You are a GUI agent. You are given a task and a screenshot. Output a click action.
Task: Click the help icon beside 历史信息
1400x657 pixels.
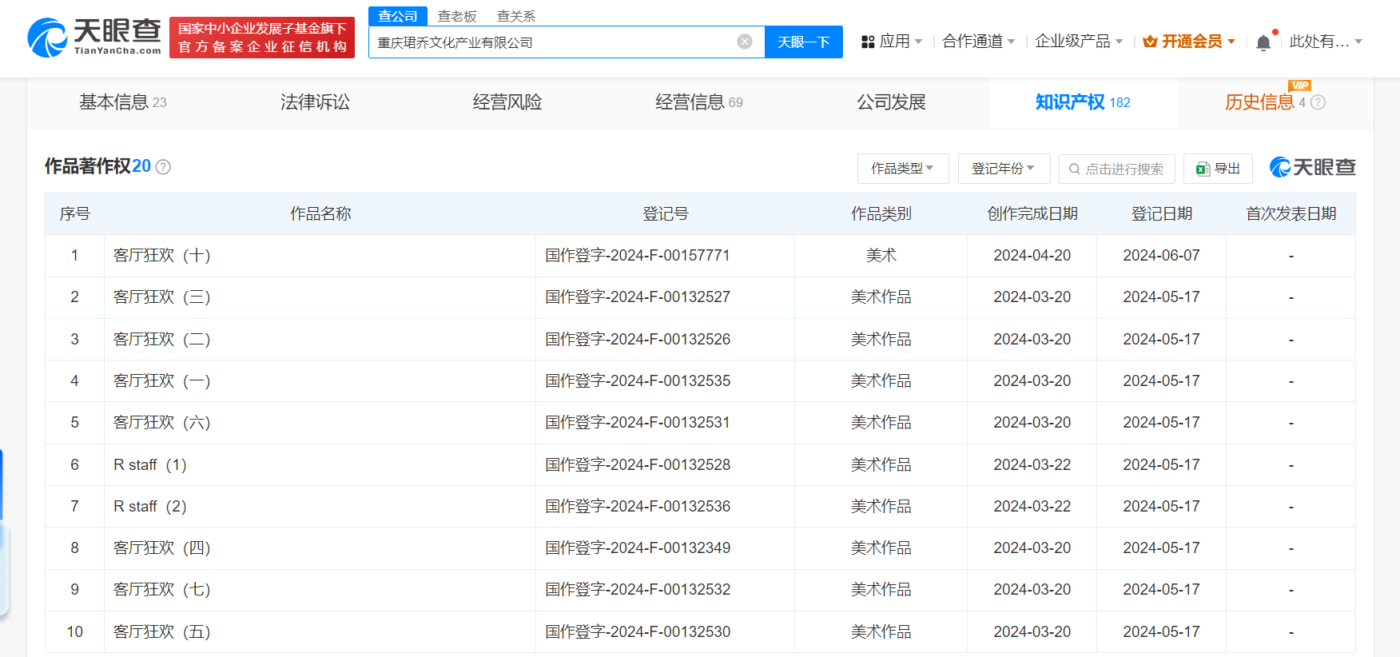point(1318,102)
